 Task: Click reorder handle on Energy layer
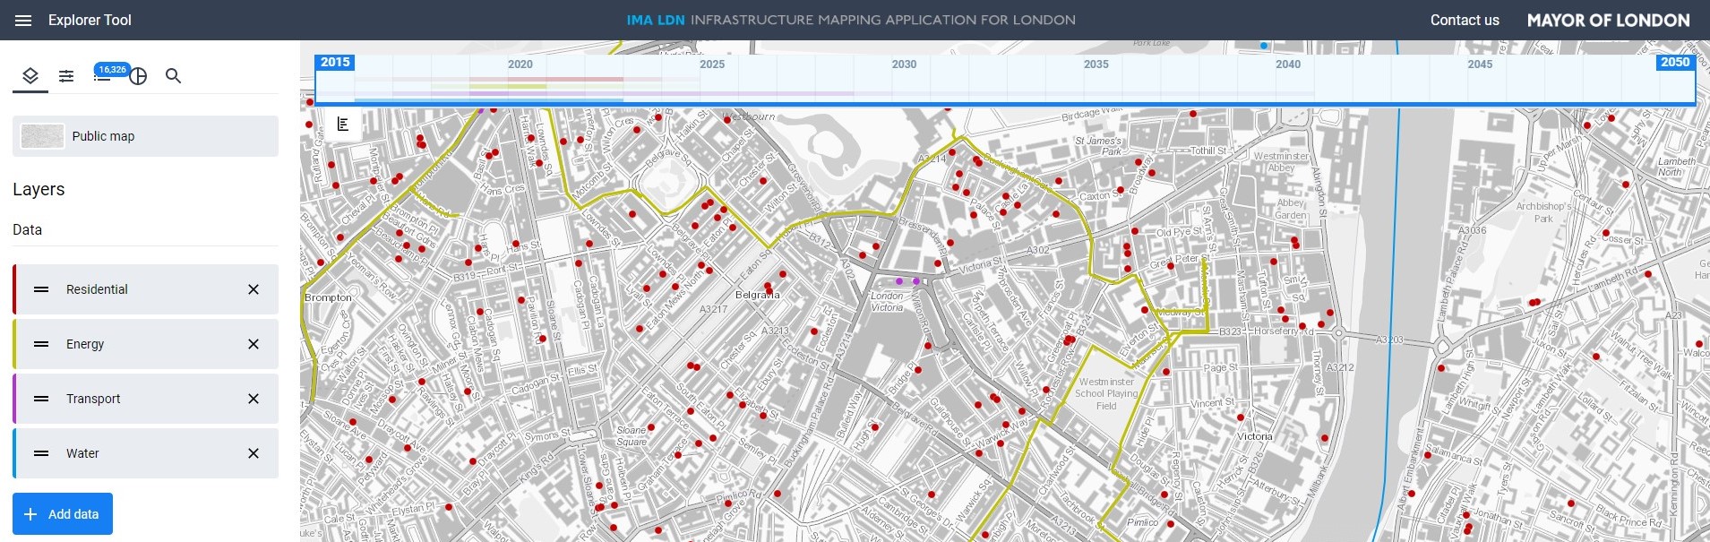(x=41, y=344)
